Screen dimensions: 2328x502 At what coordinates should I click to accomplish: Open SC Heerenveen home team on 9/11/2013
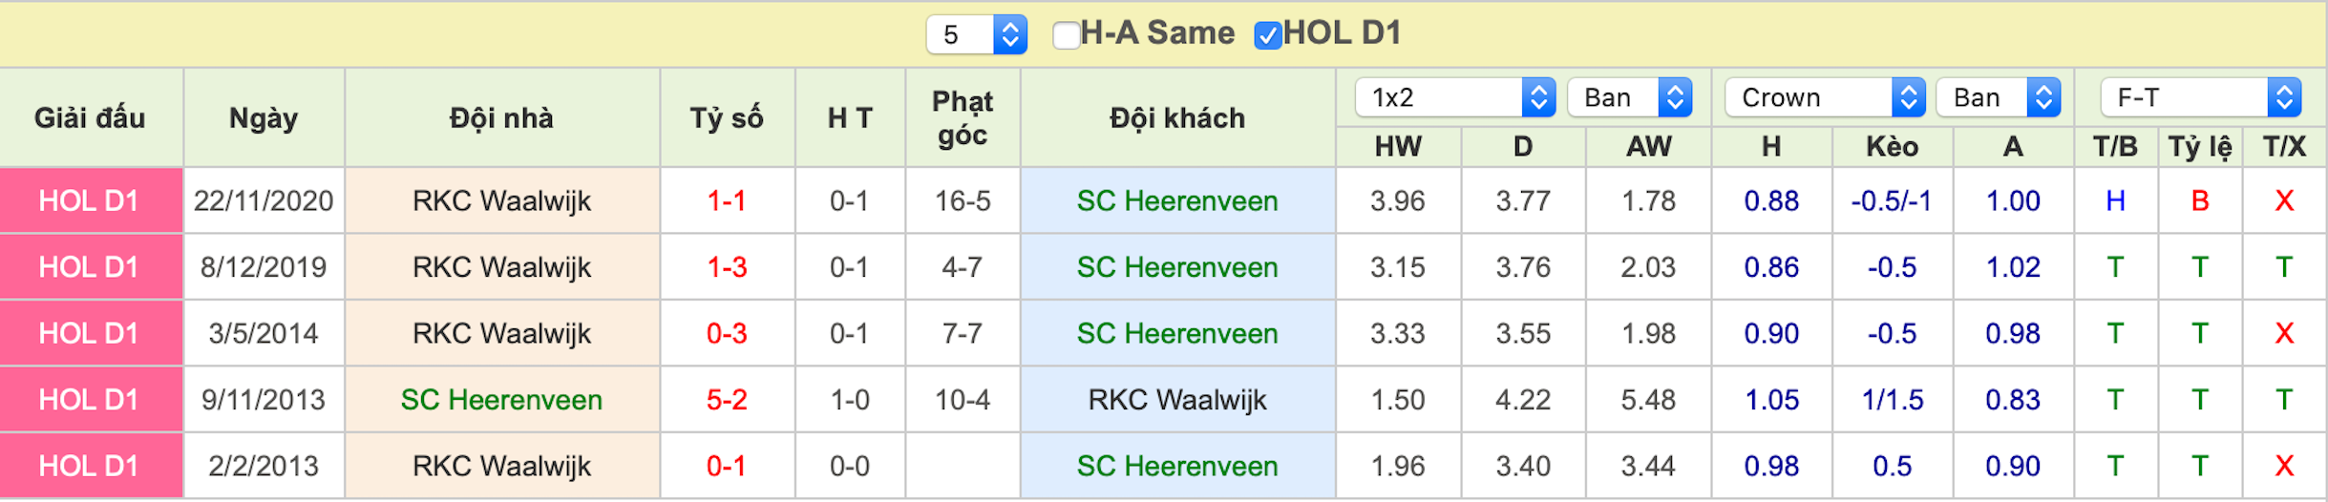(x=501, y=399)
